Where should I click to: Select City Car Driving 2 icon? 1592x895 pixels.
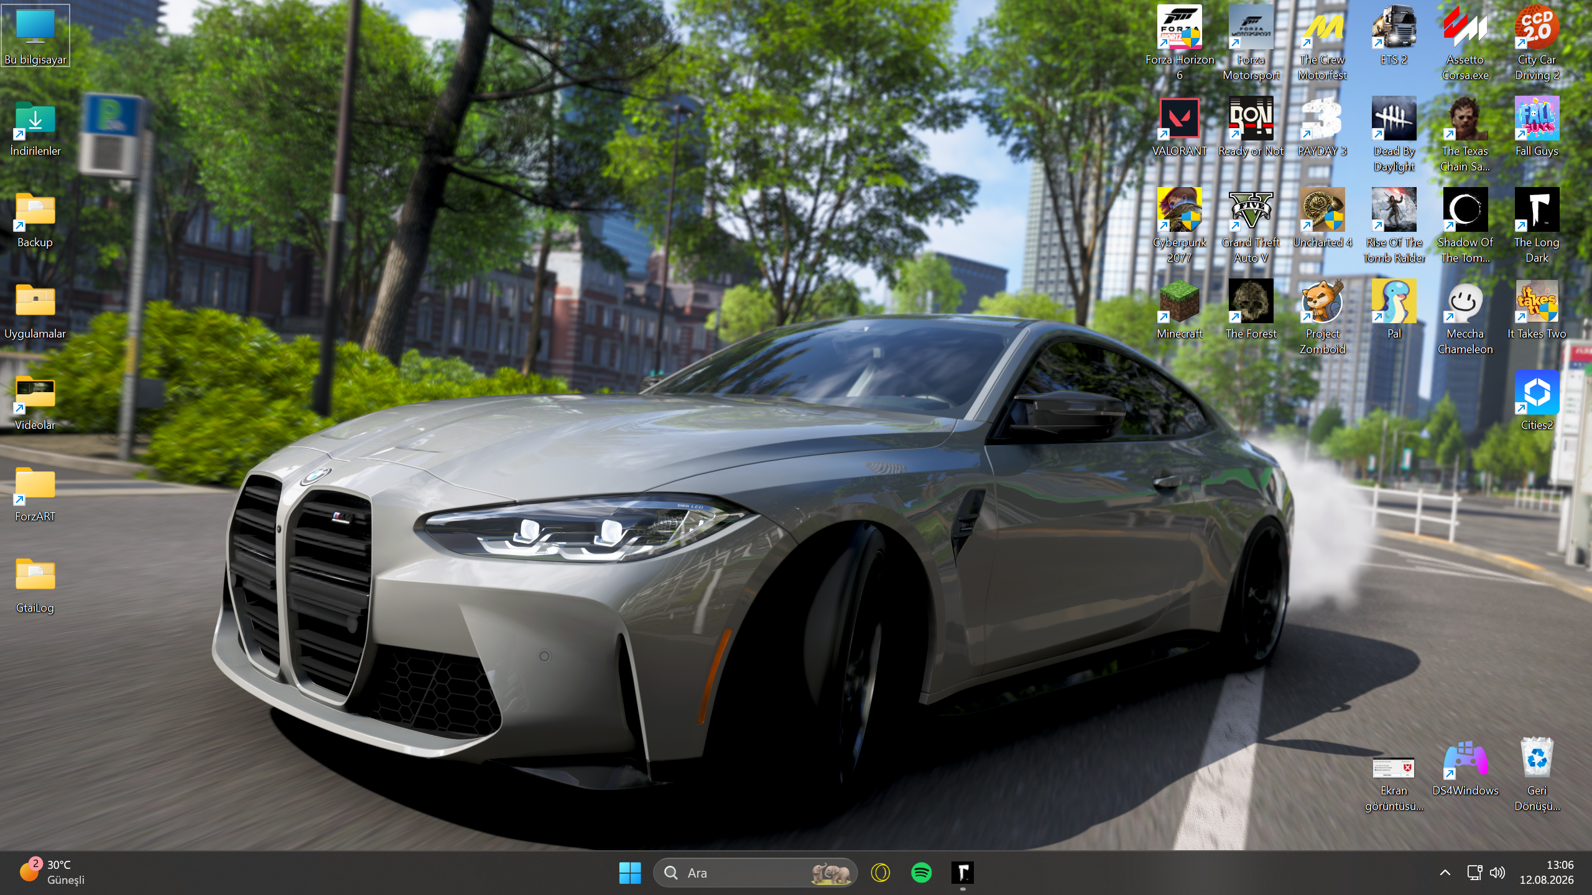click(1537, 44)
